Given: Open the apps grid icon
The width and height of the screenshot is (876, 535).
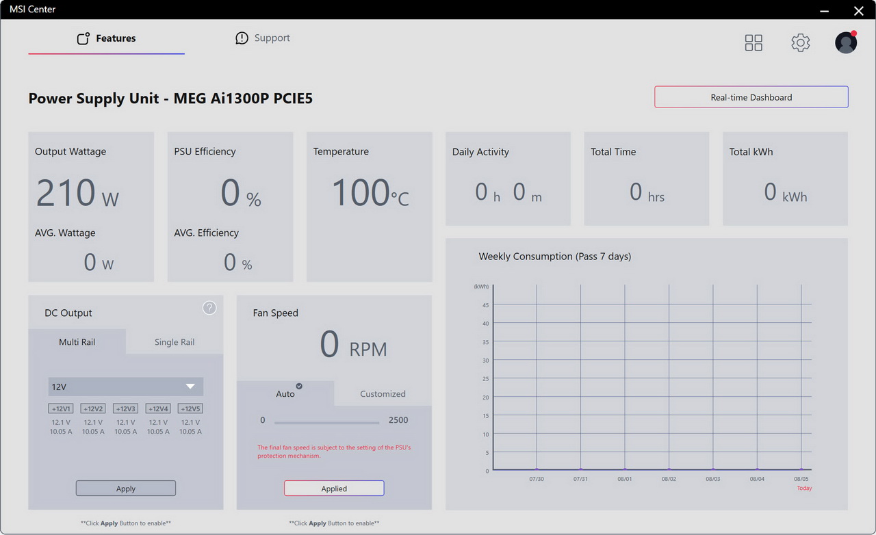Looking at the screenshot, I should [753, 43].
